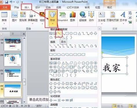Close the slide thumbnail pane

(24, 34)
